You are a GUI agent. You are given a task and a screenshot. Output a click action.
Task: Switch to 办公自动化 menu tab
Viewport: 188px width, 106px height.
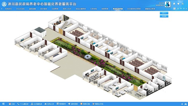click(x=20, y=9)
